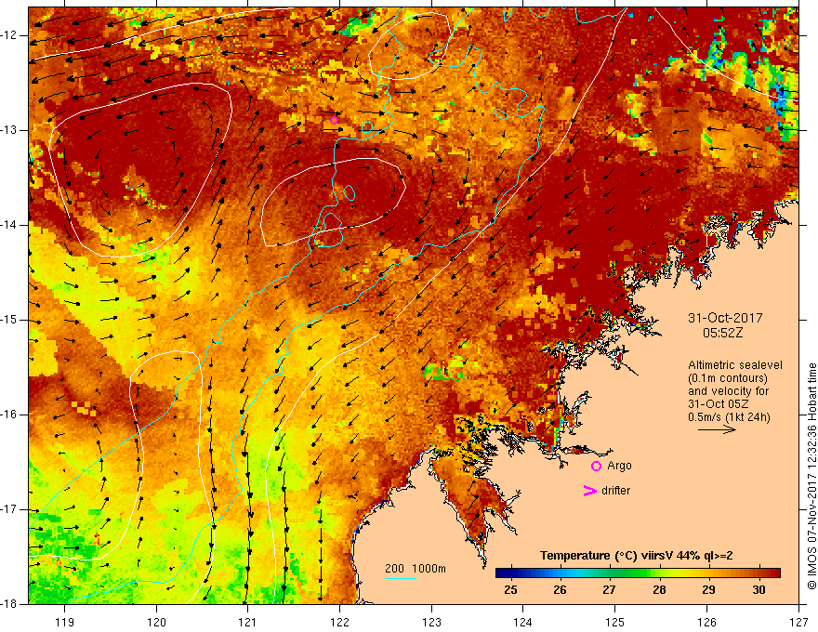Click the Argo legend circle symbol
Screen dimensions: 818x632
point(596,467)
